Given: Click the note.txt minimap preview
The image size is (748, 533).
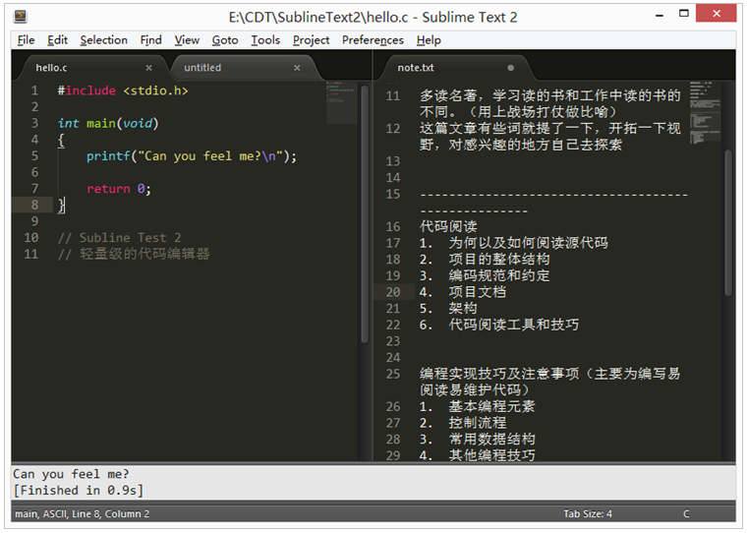Looking at the screenshot, I should click(x=705, y=113).
